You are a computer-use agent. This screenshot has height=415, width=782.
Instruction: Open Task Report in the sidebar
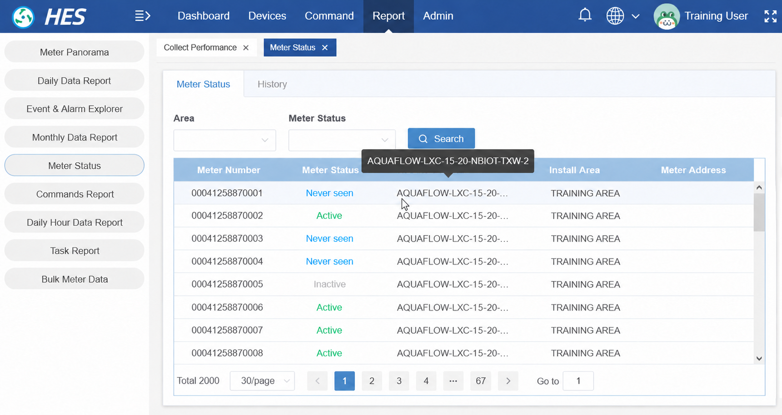tap(75, 251)
